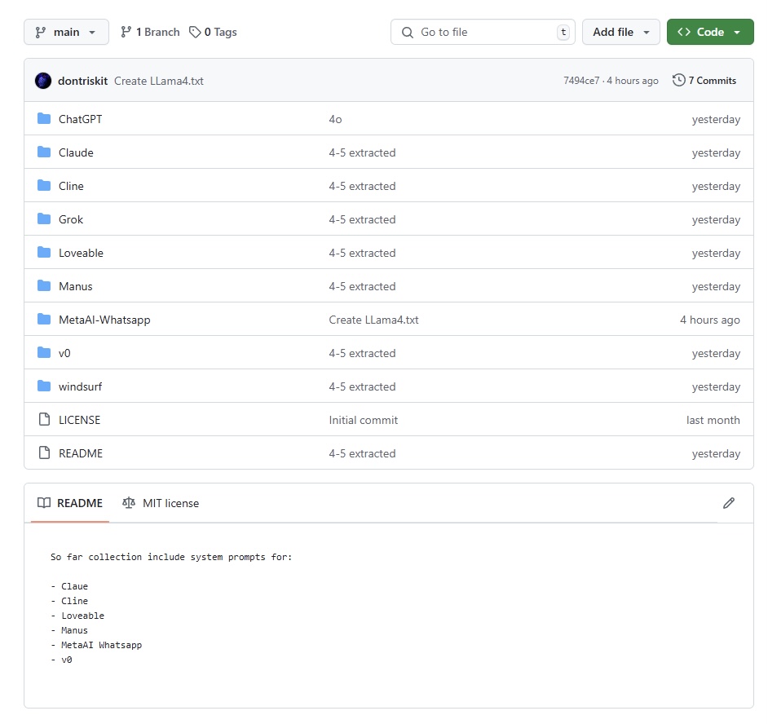This screenshot has height=724, width=768.
Task: Click the code brackets icon on Code button
Action: click(x=684, y=32)
